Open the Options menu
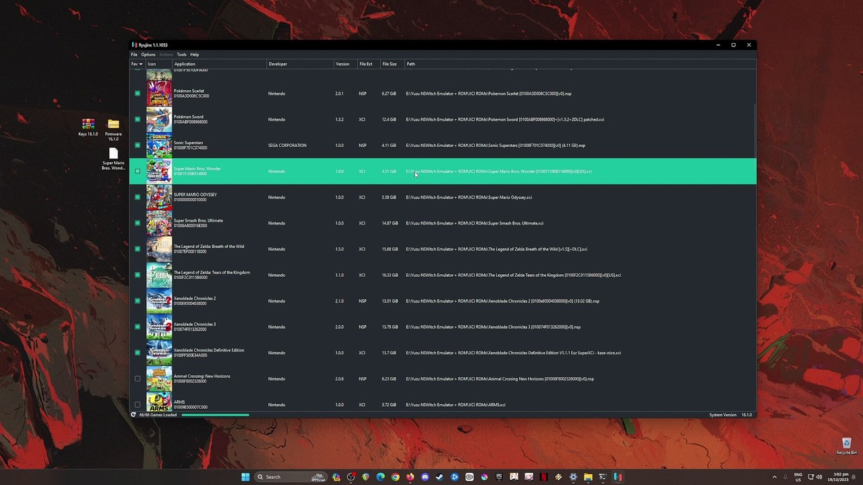863x485 pixels. [148, 55]
